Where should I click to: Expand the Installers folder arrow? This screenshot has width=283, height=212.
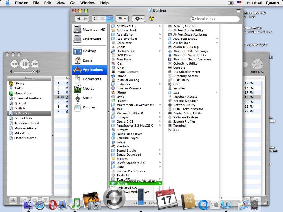click(x=160, y=84)
